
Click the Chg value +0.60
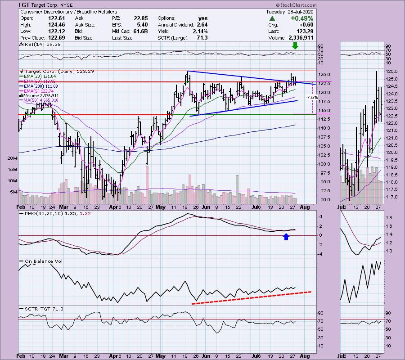tap(306, 25)
